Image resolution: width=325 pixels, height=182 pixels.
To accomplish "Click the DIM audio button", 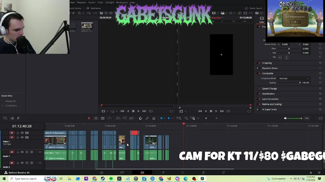I will click(307, 118).
